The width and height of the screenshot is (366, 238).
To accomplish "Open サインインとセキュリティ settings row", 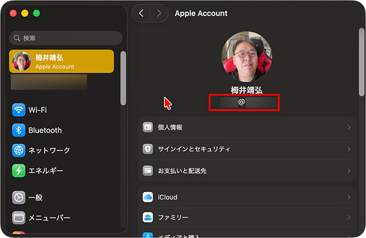I will tap(246, 149).
